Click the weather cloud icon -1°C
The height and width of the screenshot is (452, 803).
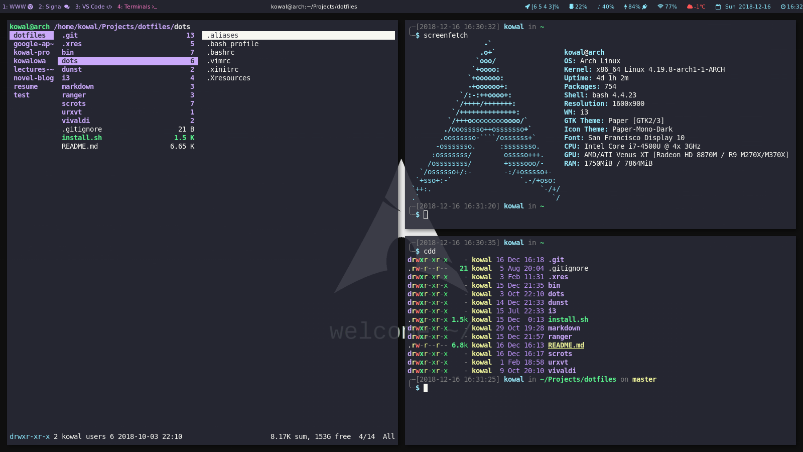pyautogui.click(x=690, y=7)
